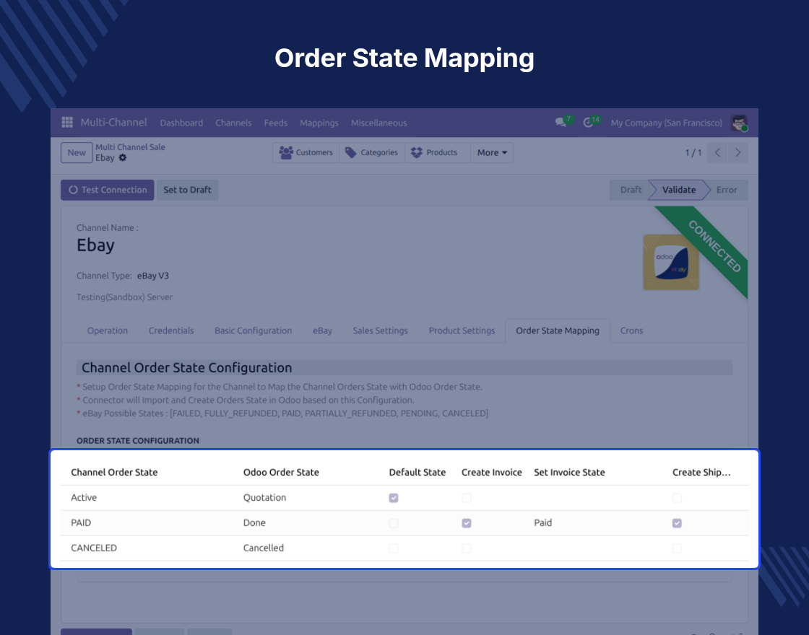Click the Paid invoice state cell
The image size is (809, 635).
(x=542, y=522)
